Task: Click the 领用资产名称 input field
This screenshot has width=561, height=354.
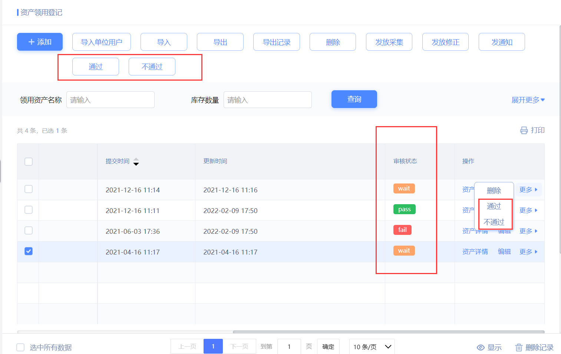Action: (110, 100)
